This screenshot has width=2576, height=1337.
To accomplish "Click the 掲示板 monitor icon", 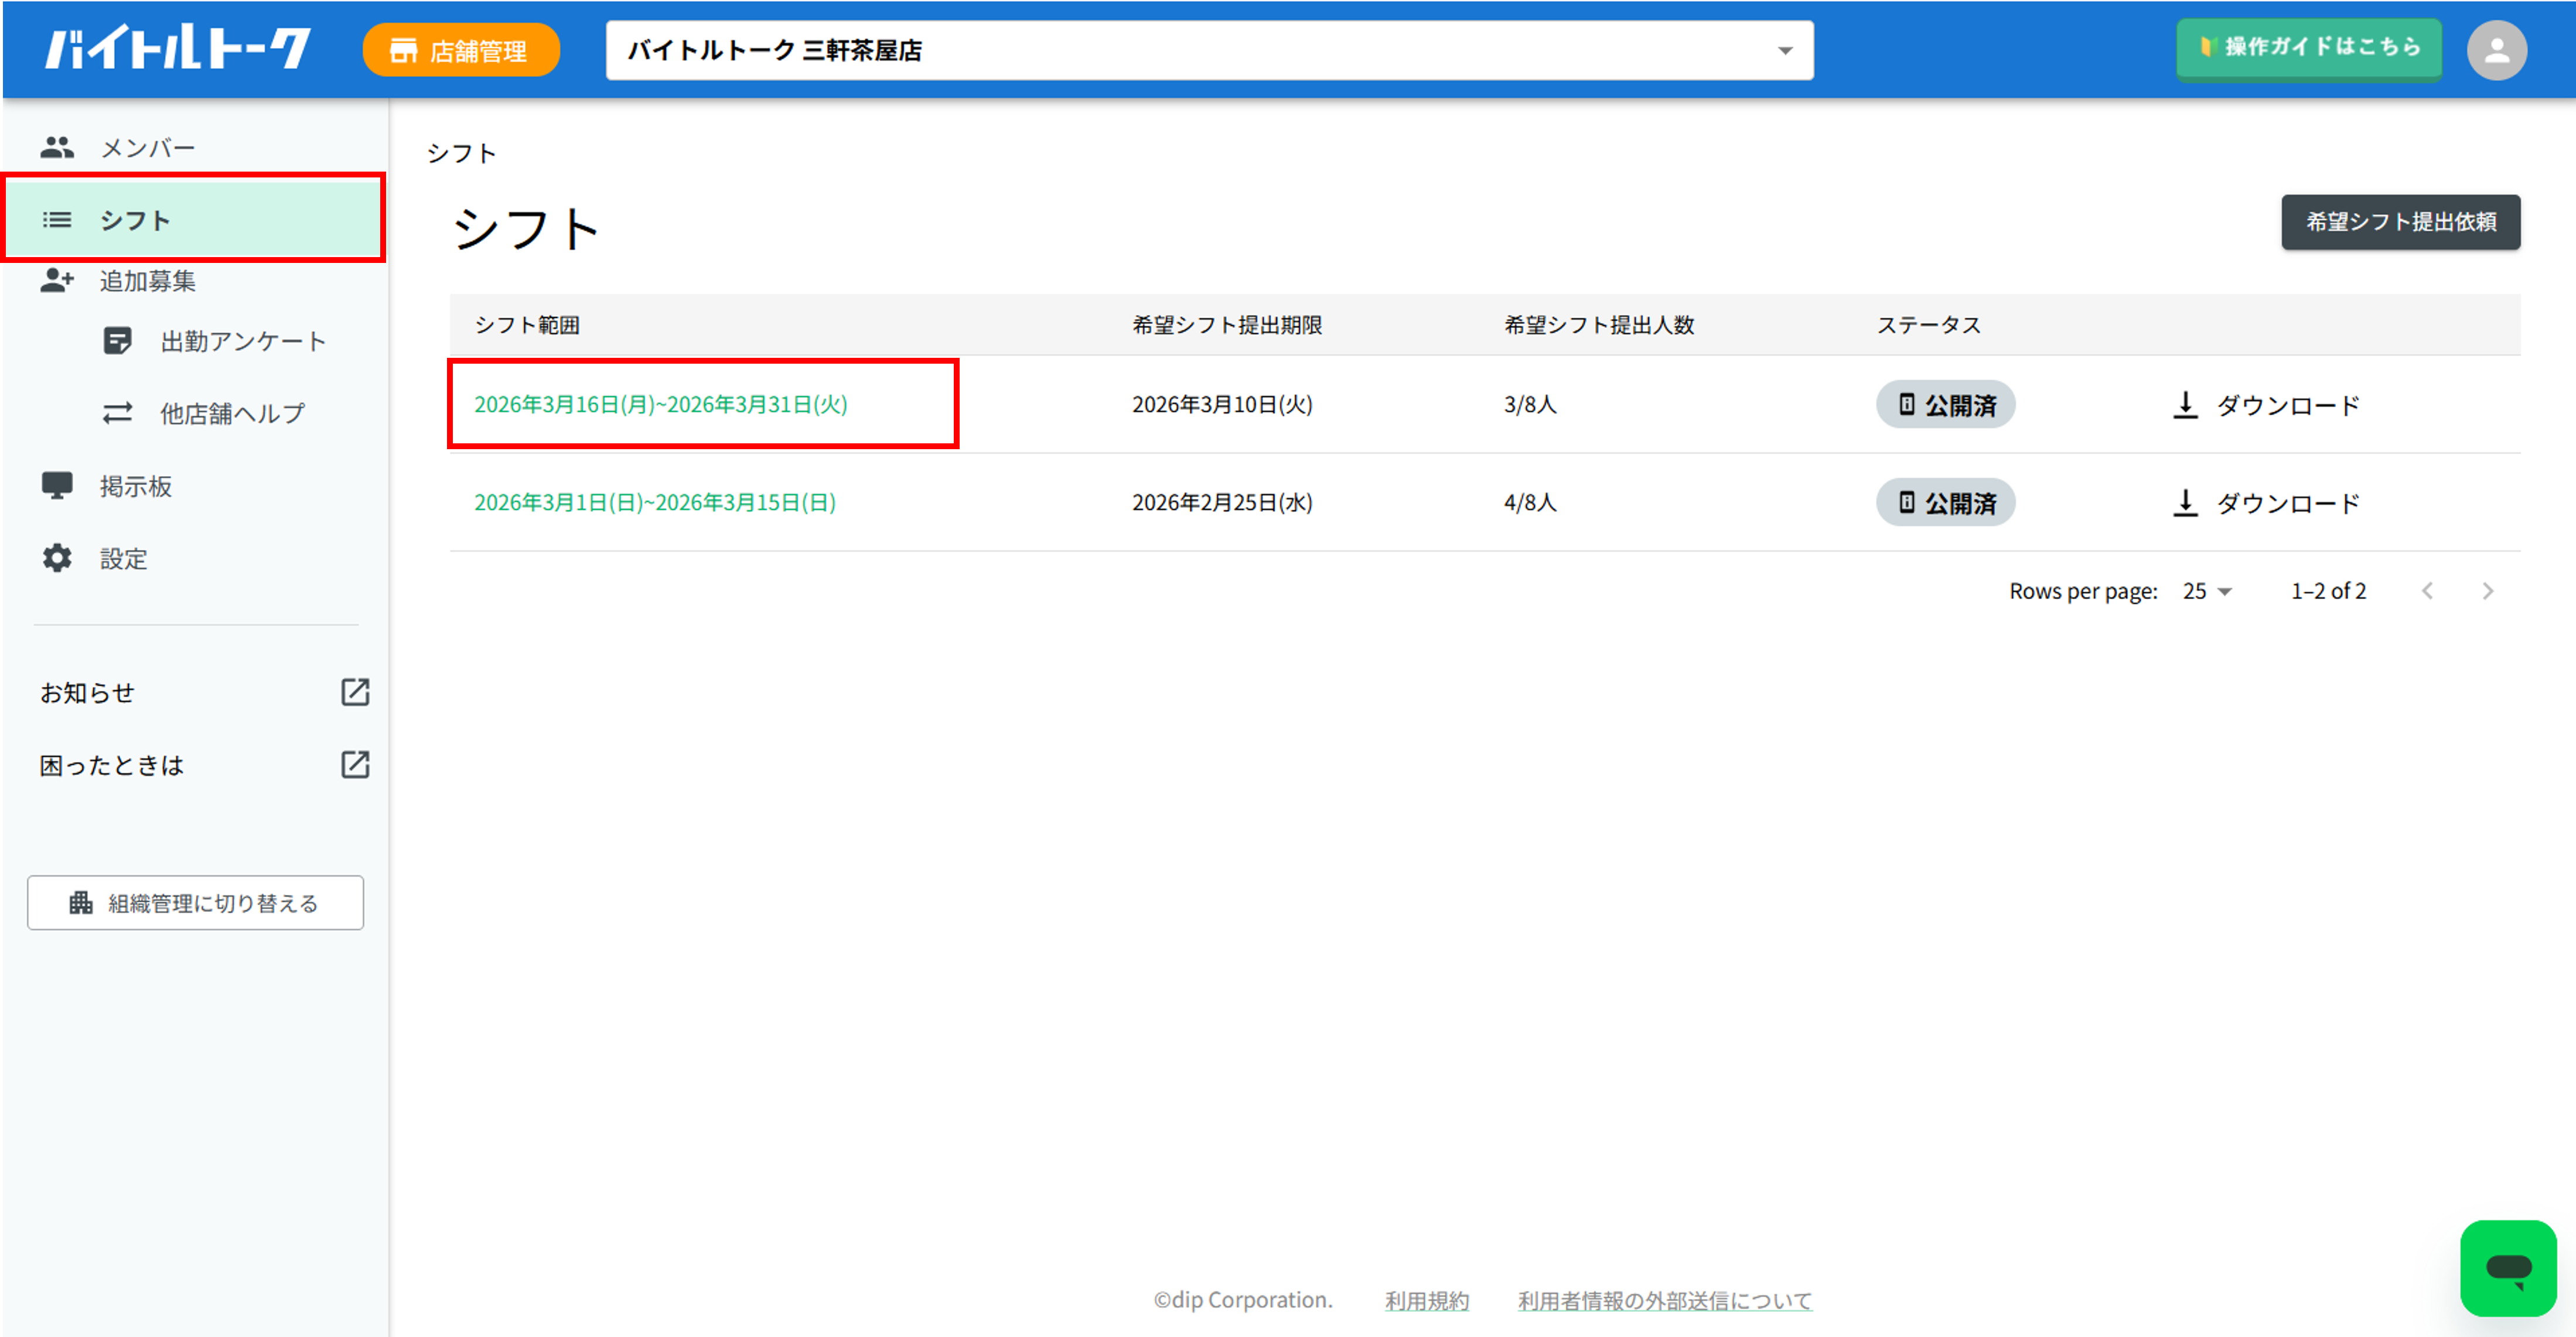I will click(57, 487).
